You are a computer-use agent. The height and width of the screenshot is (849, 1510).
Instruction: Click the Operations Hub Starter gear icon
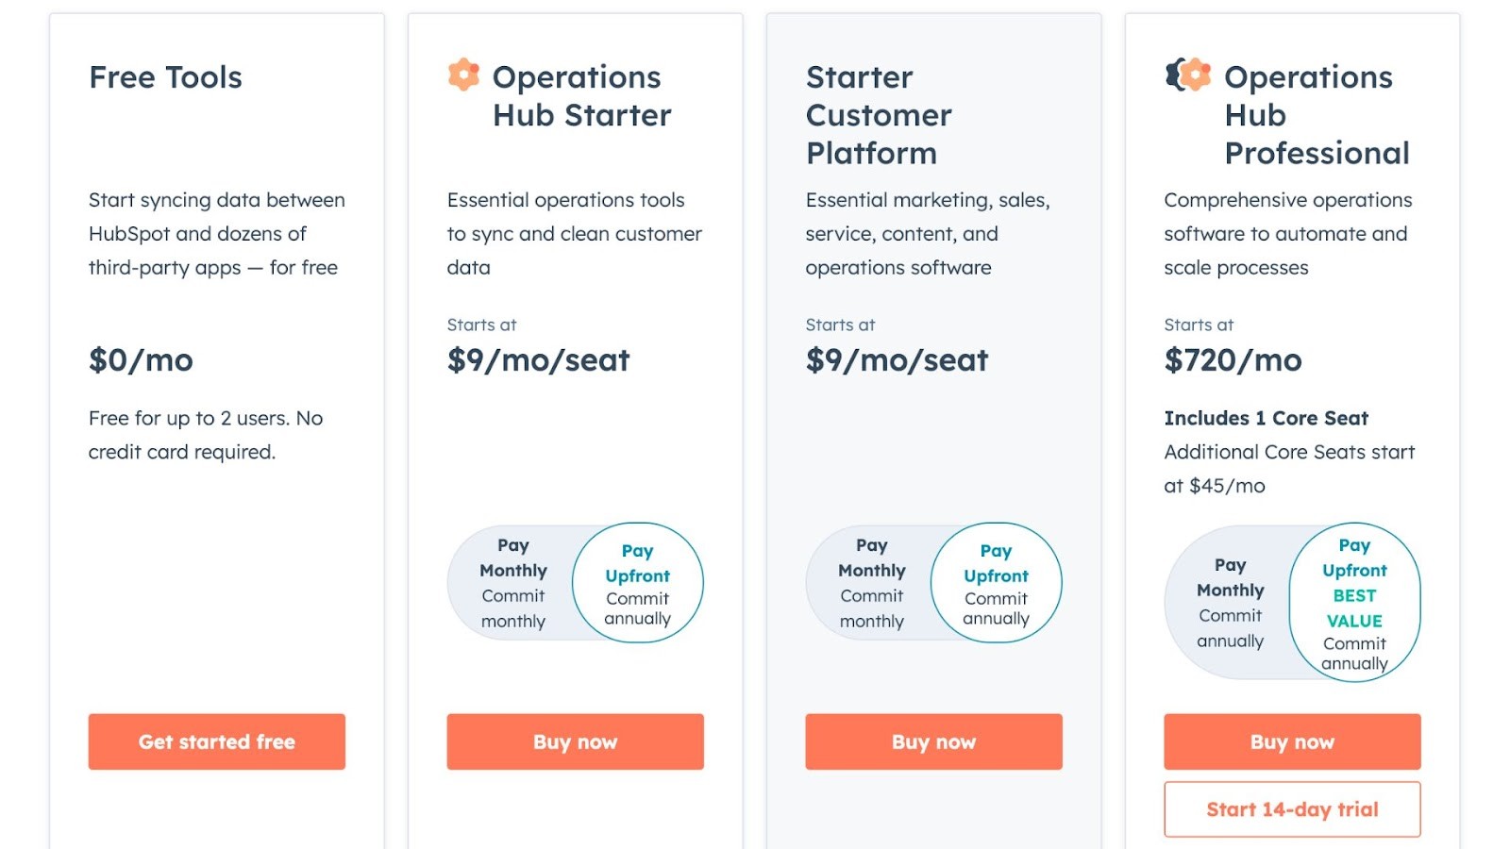461,74
